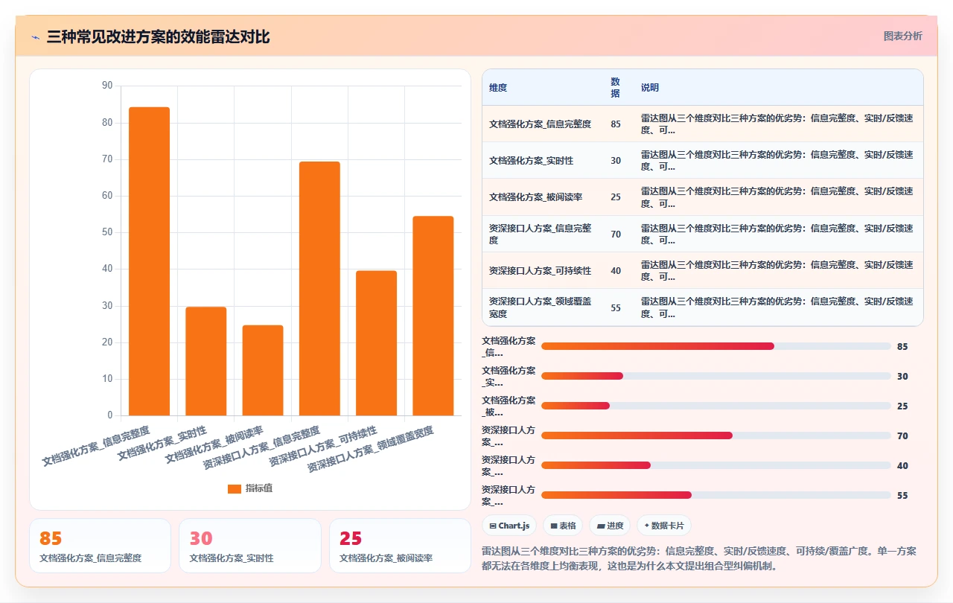953x603 pixels.
Task: Click the progress bar showing 55
Action: (x=716, y=495)
